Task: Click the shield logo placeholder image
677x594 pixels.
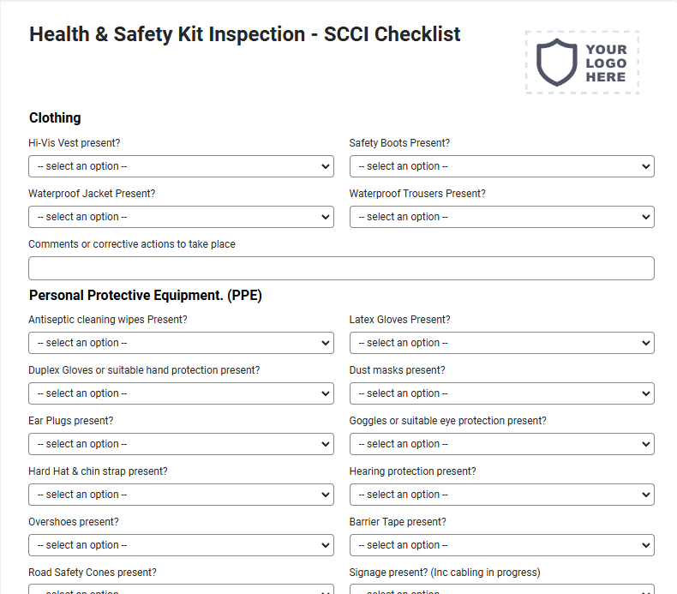Action: coord(582,63)
